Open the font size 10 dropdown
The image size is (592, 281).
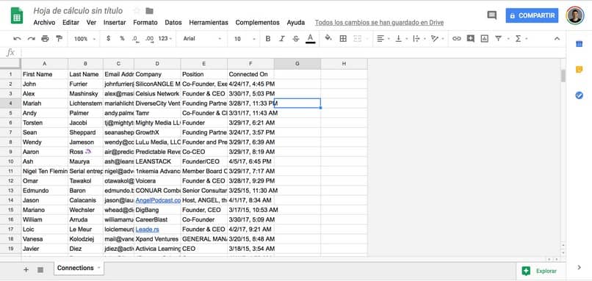point(245,39)
